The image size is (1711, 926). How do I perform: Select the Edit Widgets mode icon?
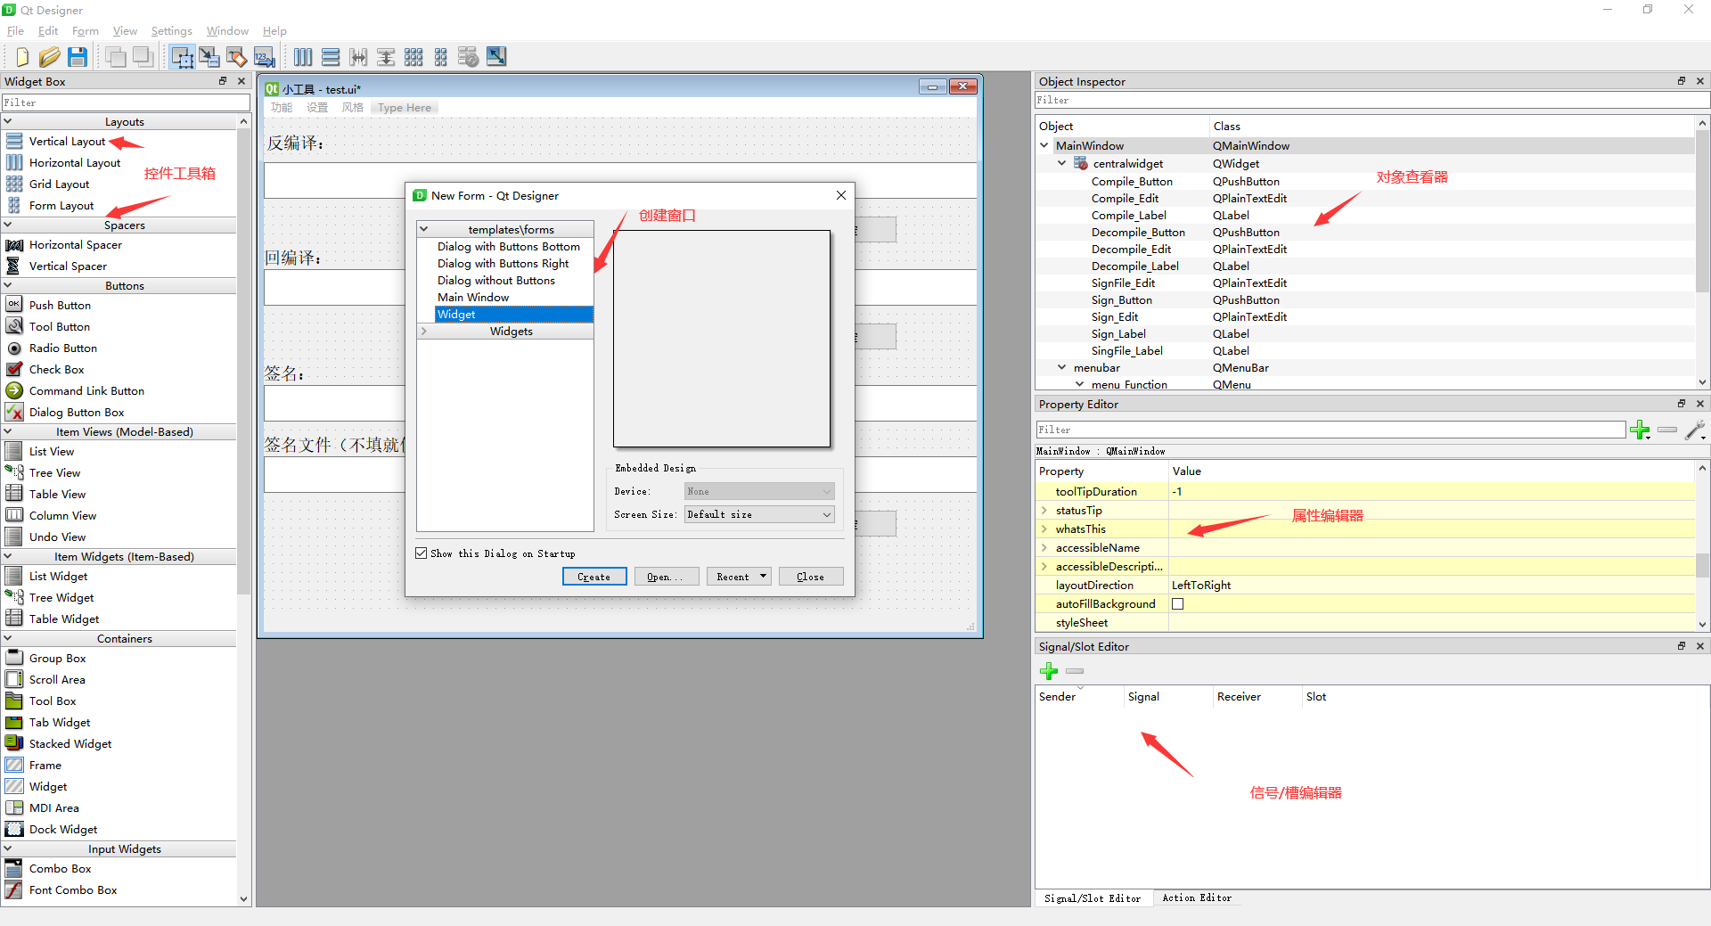click(182, 57)
